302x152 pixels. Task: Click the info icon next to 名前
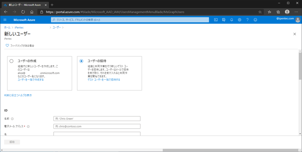coord(12,119)
